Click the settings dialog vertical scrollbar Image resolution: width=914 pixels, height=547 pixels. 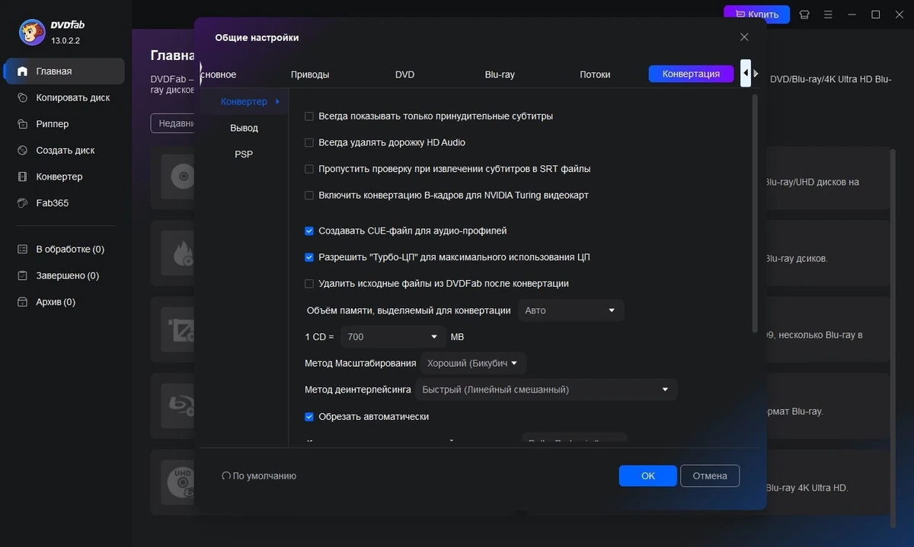tap(755, 213)
